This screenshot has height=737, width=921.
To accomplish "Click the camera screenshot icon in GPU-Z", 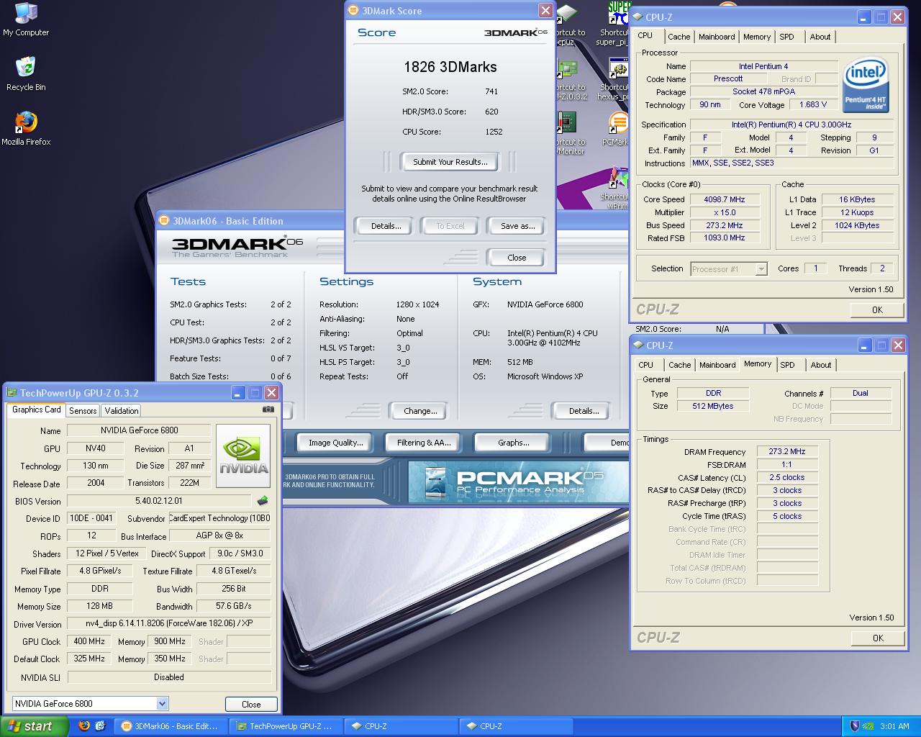I will [x=268, y=409].
